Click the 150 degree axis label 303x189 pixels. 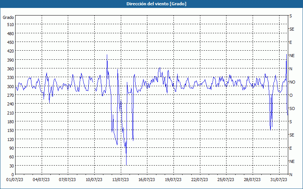pos(11,130)
